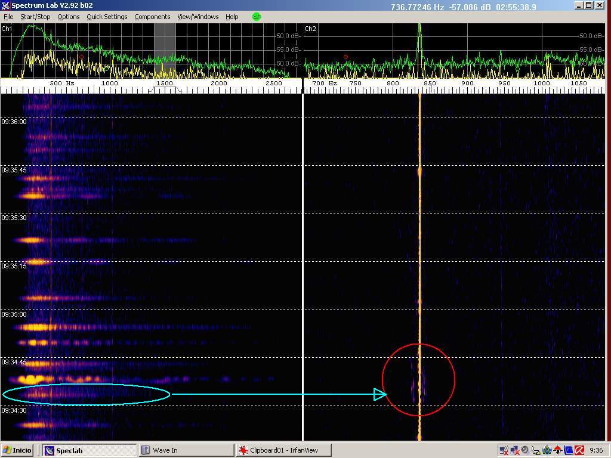
Task: Expand the Quick Settings menu
Action: 107,17
